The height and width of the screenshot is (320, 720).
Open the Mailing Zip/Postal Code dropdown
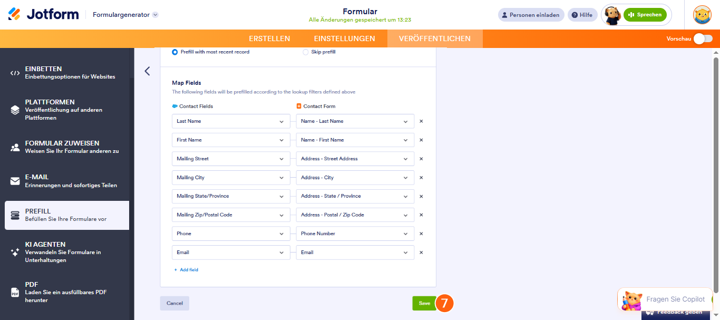point(231,215)
